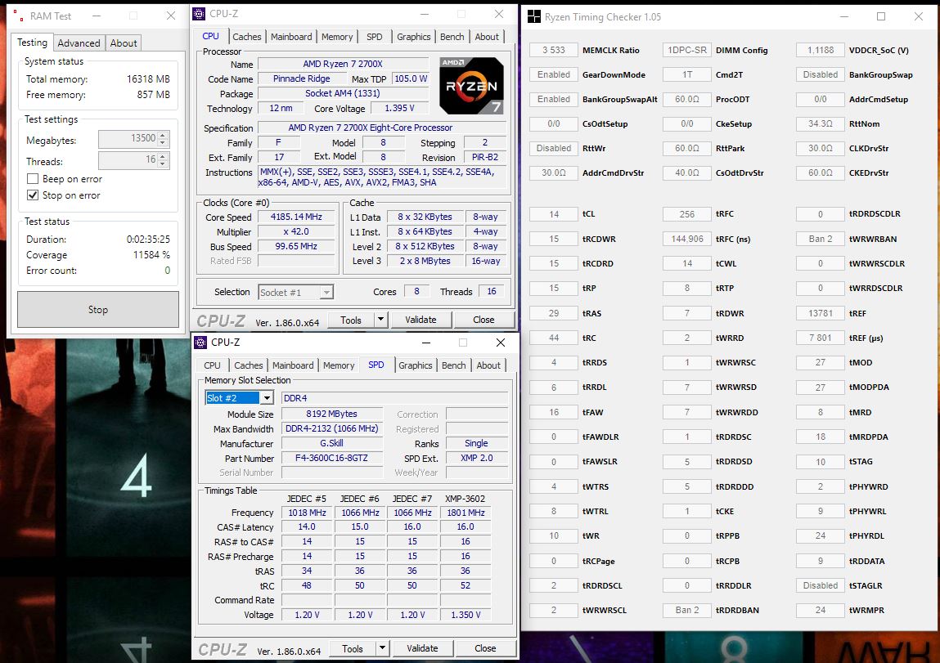Open the Caches tab in top CPU-Z

(247, 37)
